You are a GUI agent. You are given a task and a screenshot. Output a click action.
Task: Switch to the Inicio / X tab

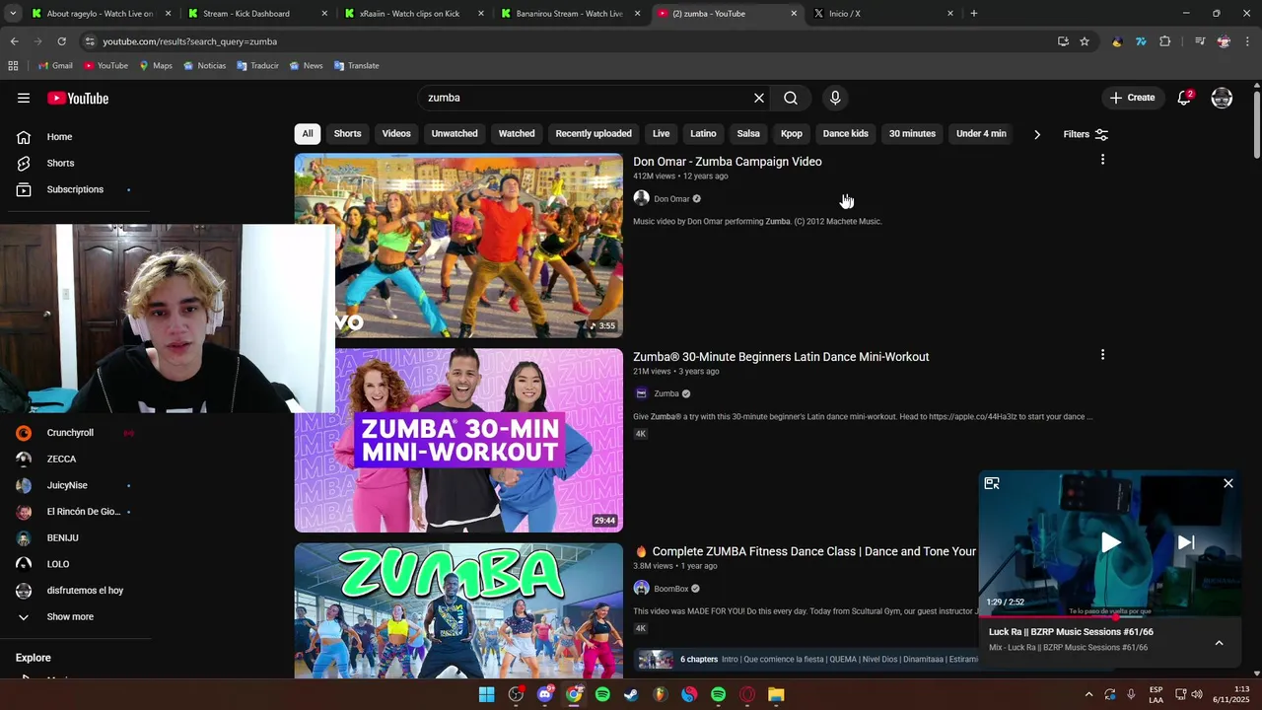click(882, 14)
